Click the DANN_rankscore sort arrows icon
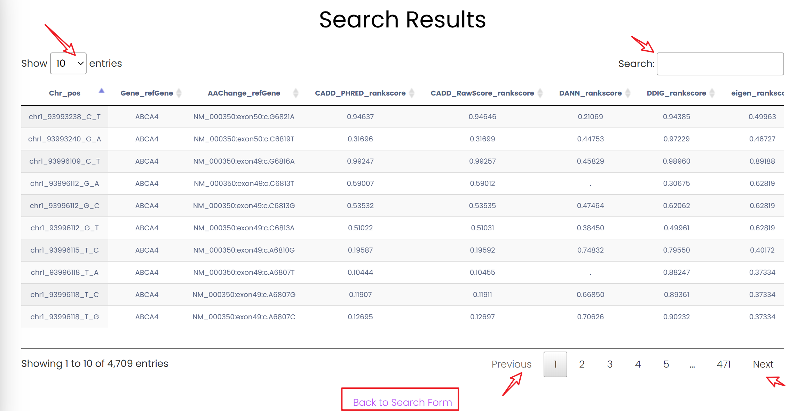The height and width of the screenshot is (411, 798). 628,93
